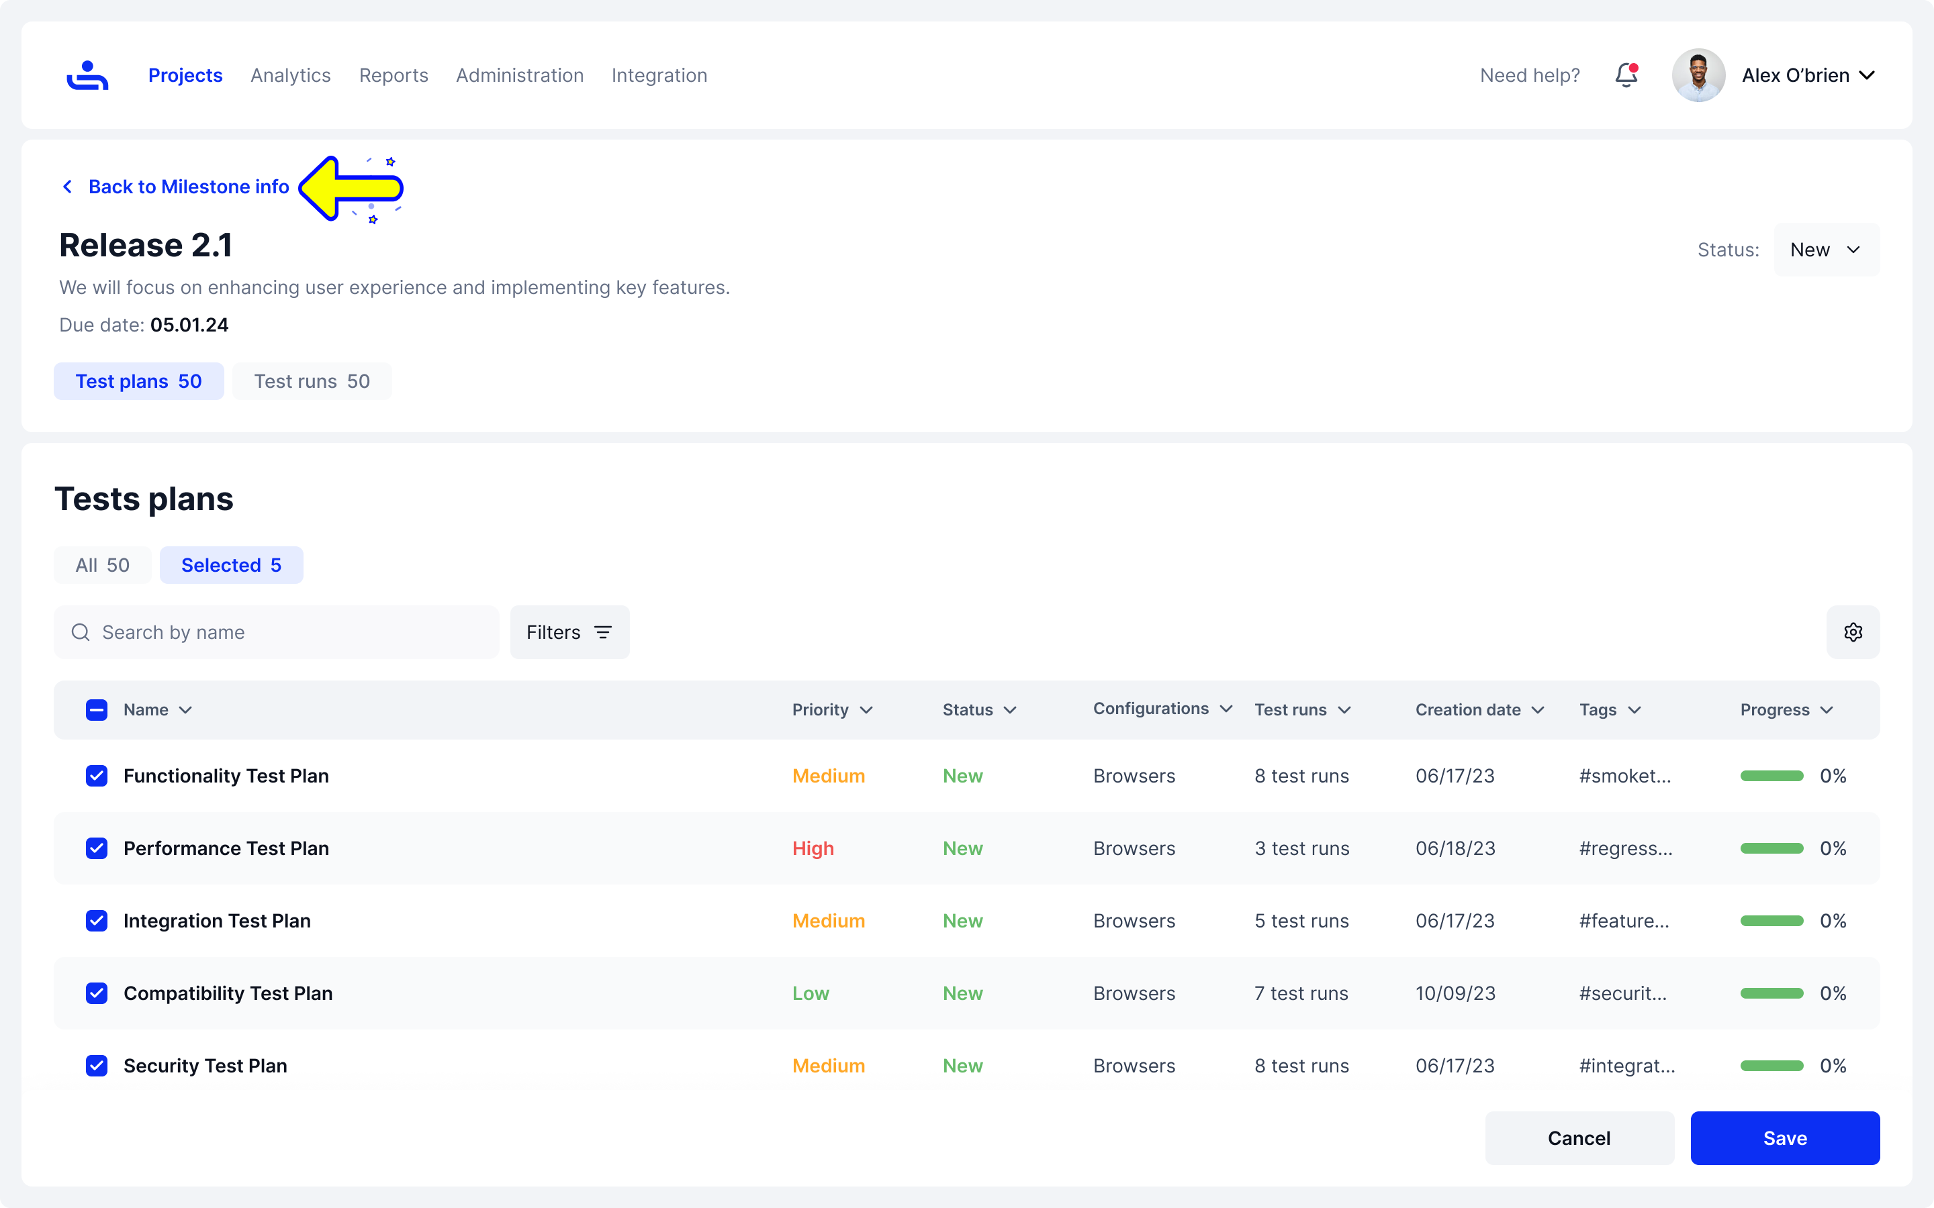
Task: Click the app logo icon
Action: pos(87,75)
